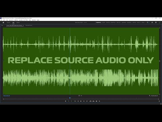This screenshot has height=122, width=162.
Task: Click the vertical scrollbar at waveform right
Action: 159,61
